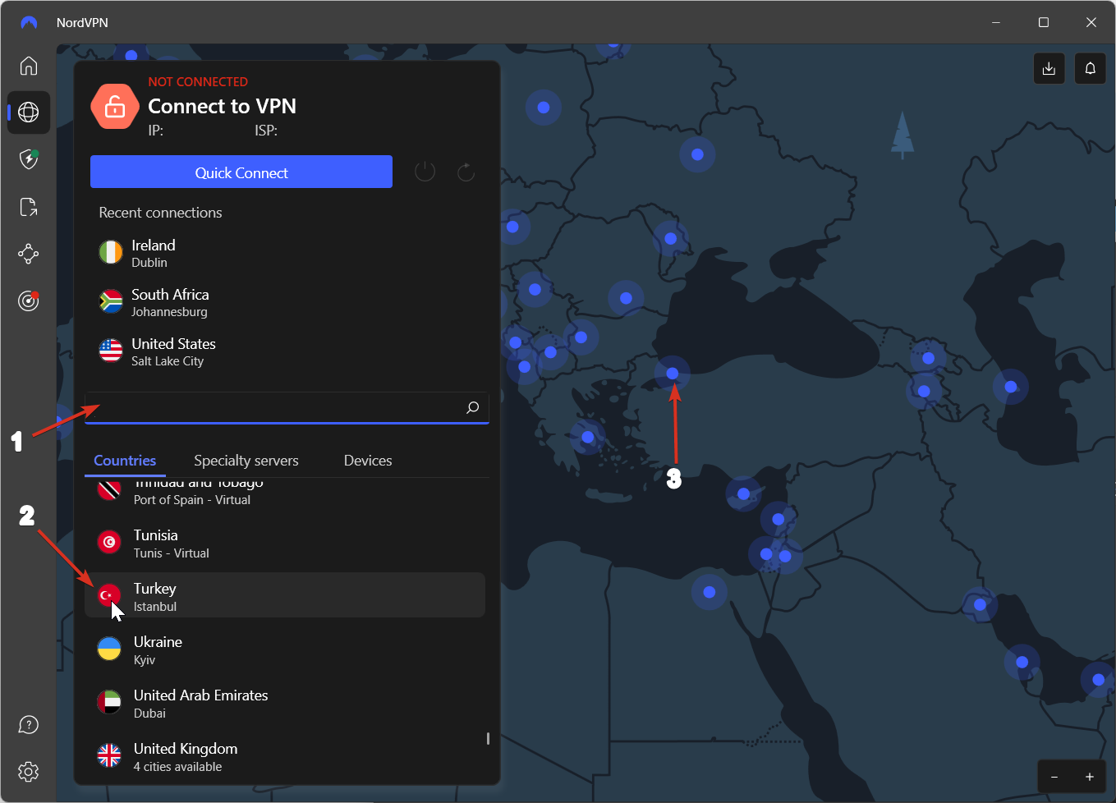Click the South Africa flag icon
Viewport: 1116px width, 803px height.
111,301
